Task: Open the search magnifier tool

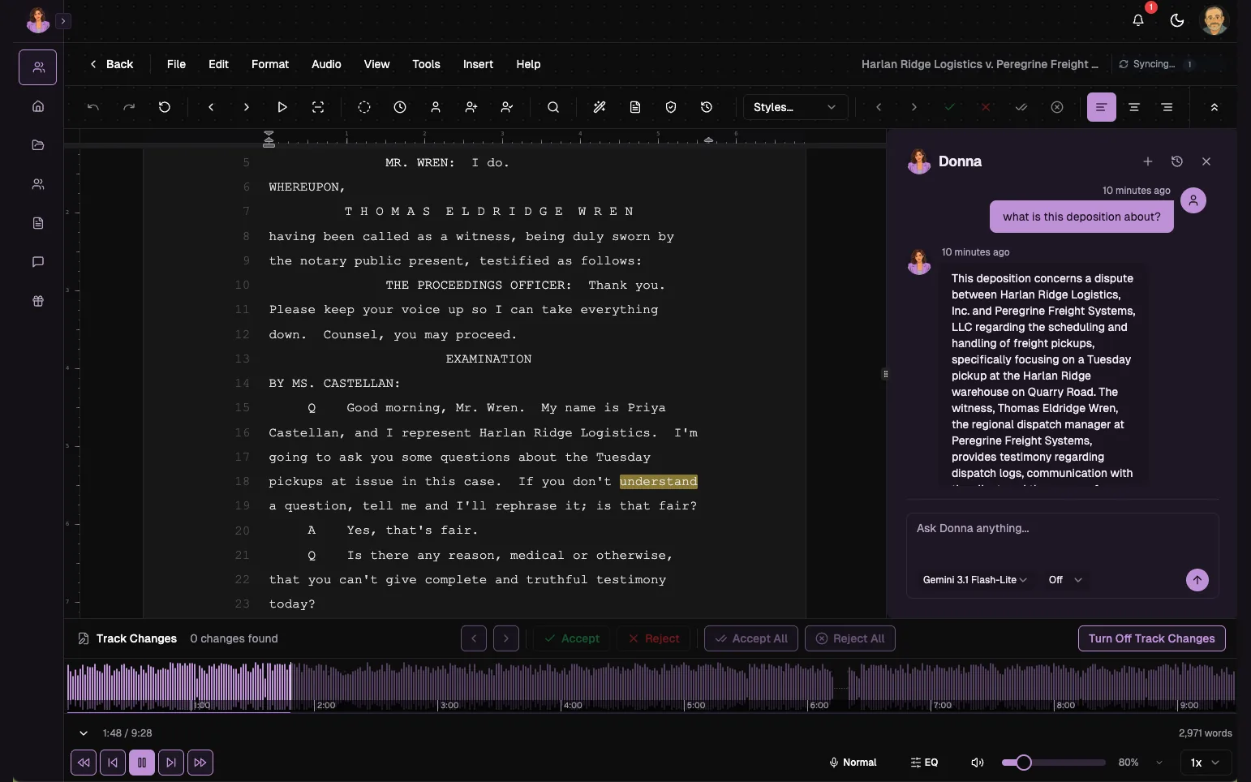Action: (x=553, y=107)
